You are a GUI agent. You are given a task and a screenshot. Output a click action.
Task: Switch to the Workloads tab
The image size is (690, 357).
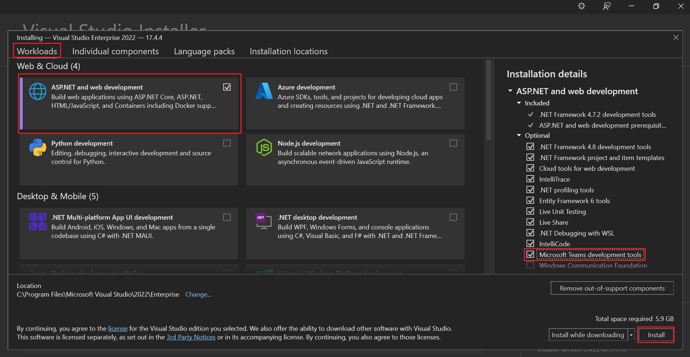(x=37, y=51)
